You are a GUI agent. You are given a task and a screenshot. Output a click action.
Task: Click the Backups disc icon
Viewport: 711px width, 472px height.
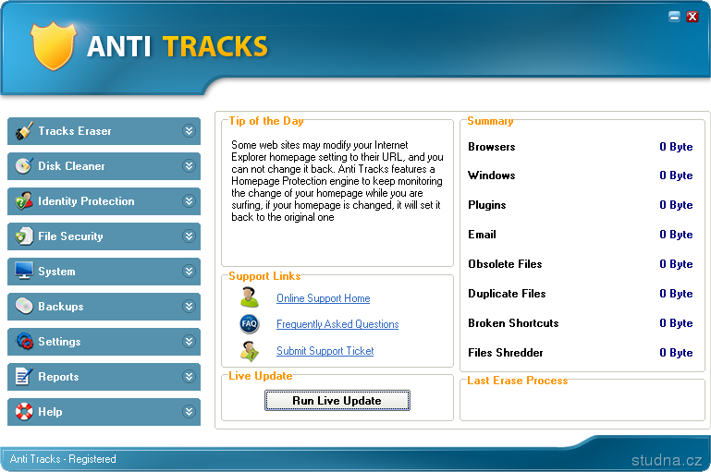click(x=24, y=307)
